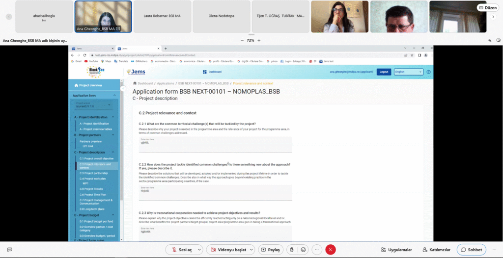Click the Logout button
The image size is (503, 258).
click(x=384, y=72)
